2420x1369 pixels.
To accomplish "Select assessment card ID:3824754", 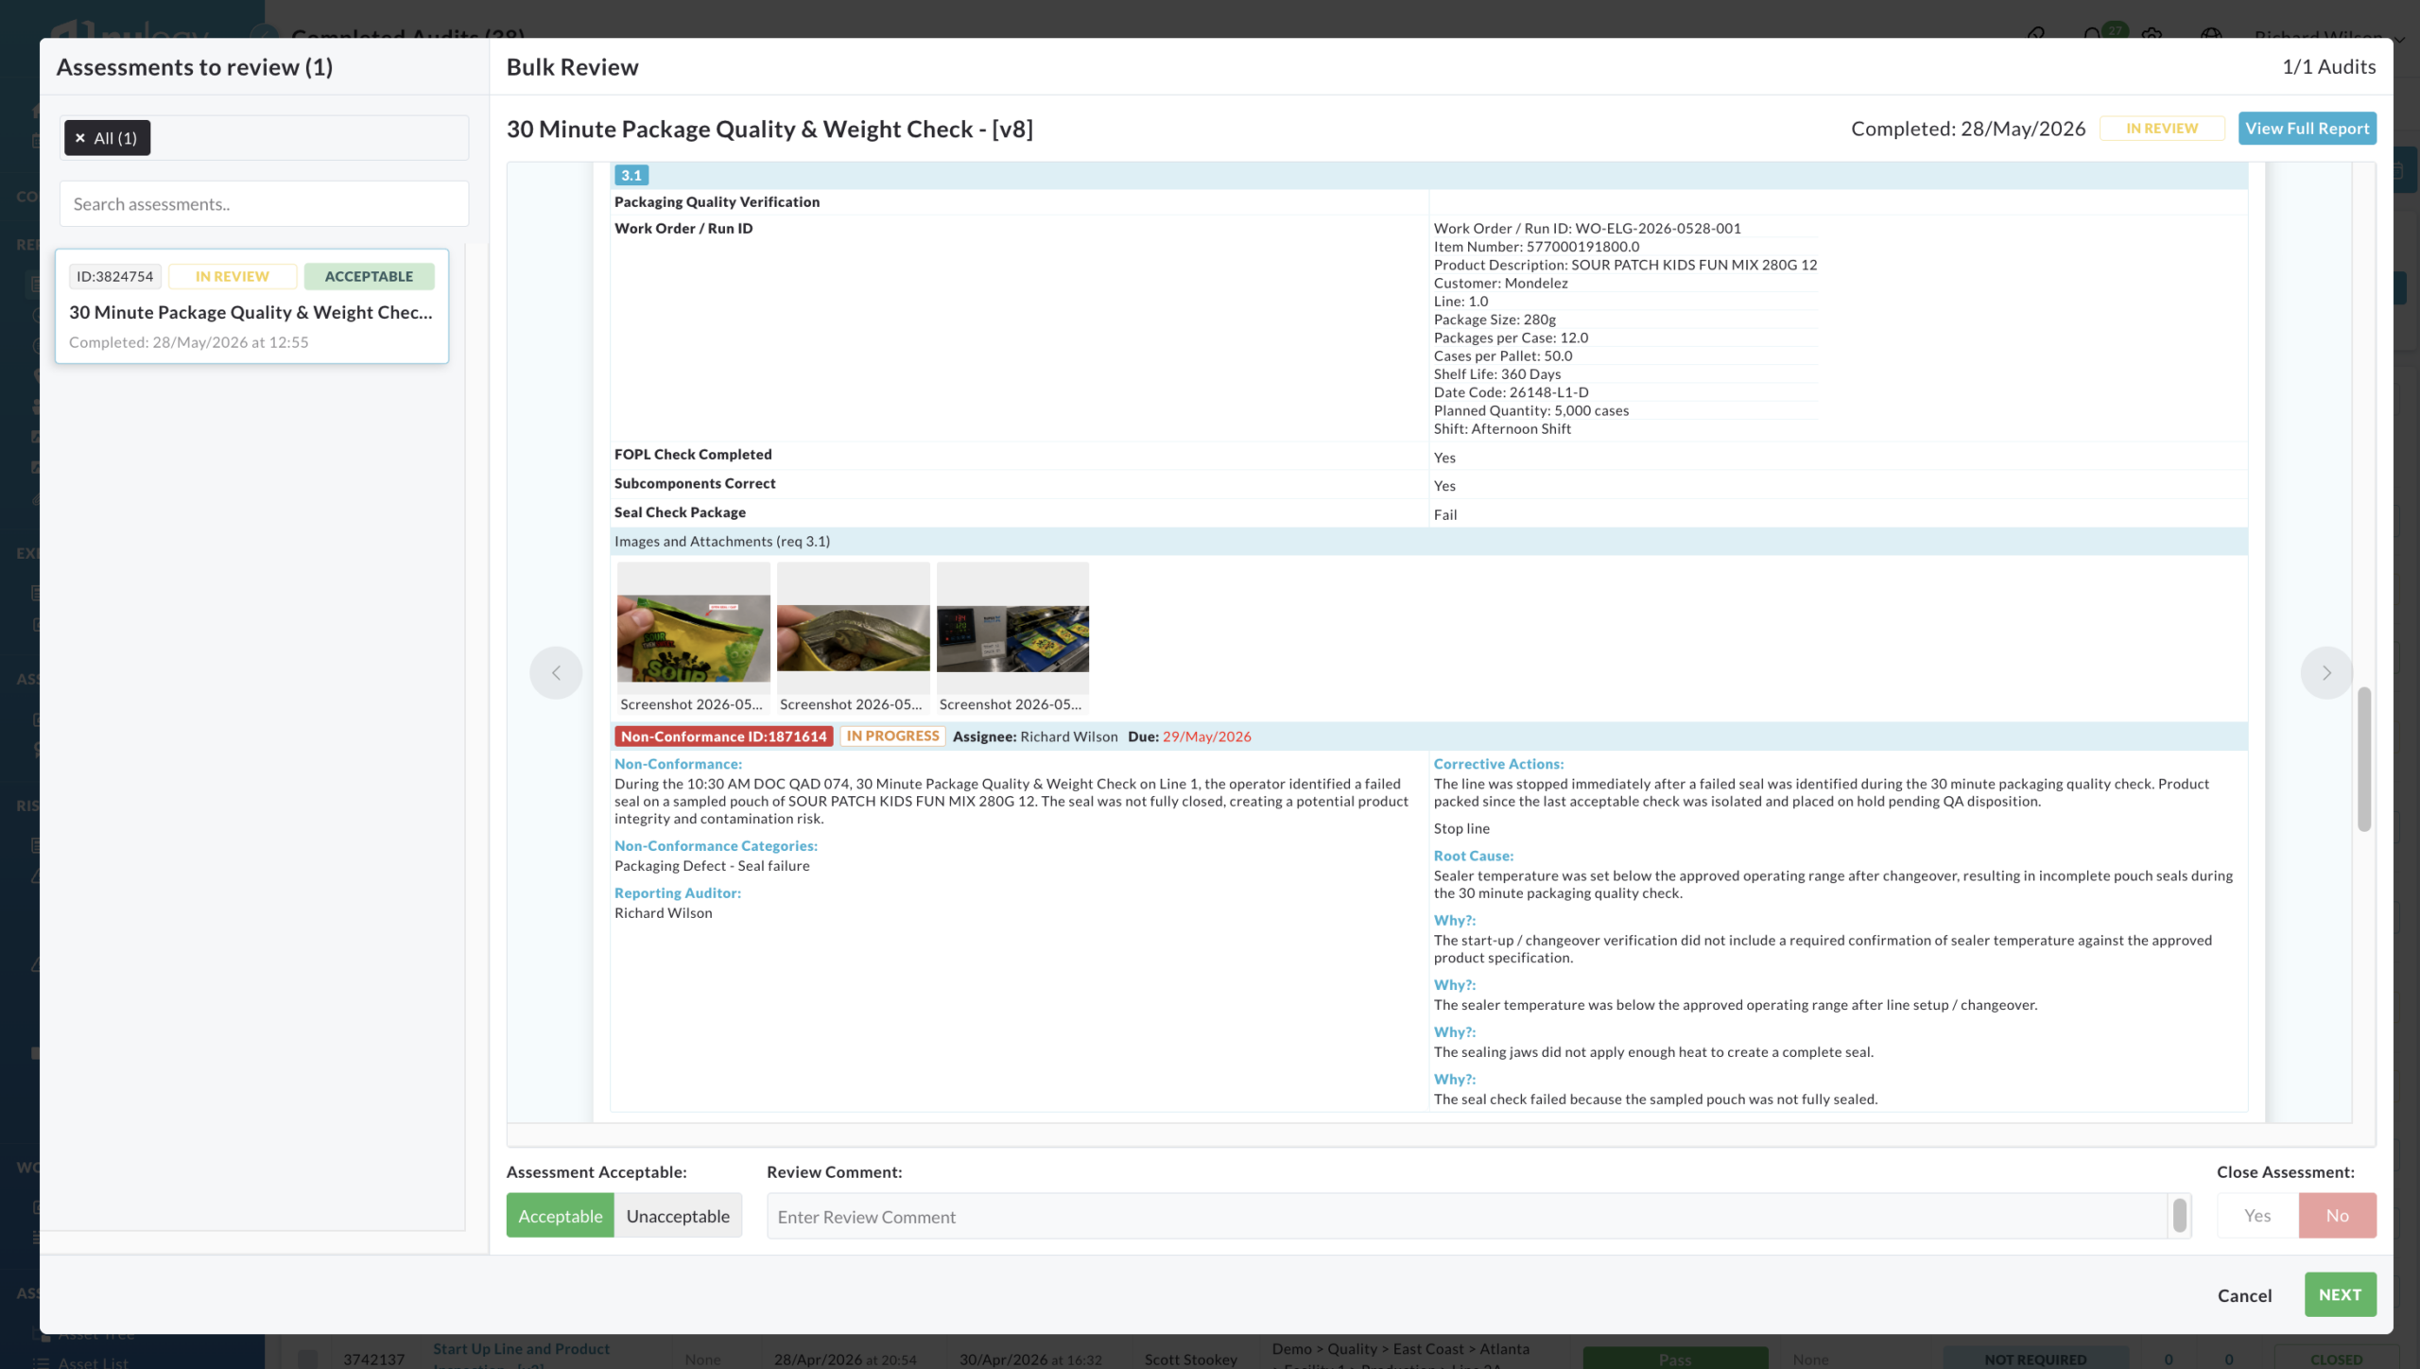I will click(251, 306).
